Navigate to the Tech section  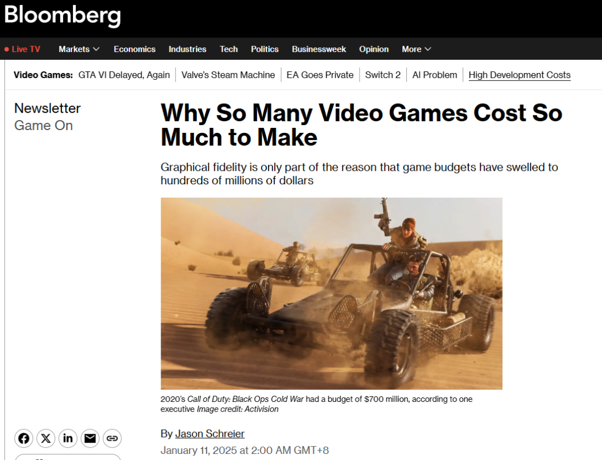pyautogui.click(x=229, y=49)
